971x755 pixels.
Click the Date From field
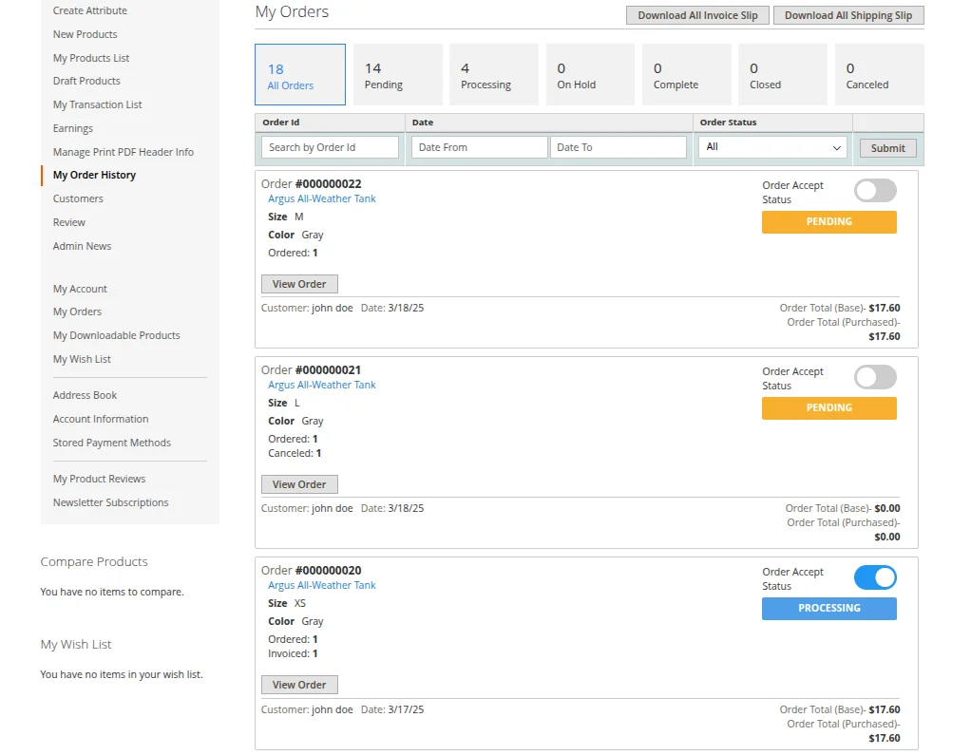click(479, 147)
